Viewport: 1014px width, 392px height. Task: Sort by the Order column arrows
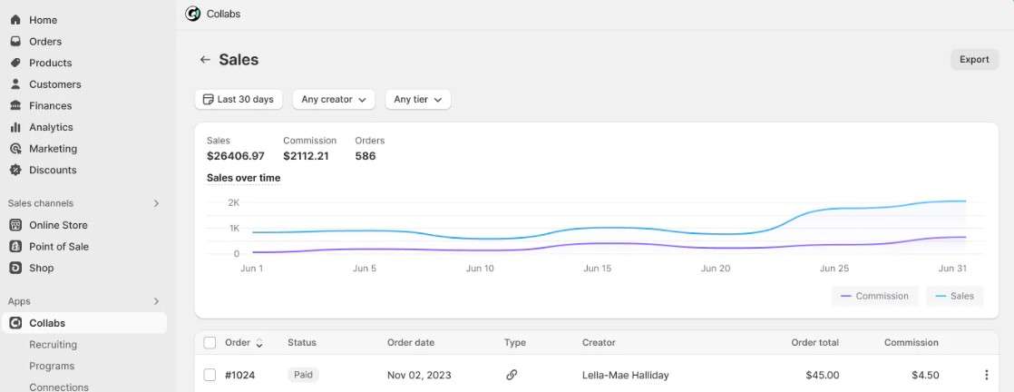coord(259,344)
